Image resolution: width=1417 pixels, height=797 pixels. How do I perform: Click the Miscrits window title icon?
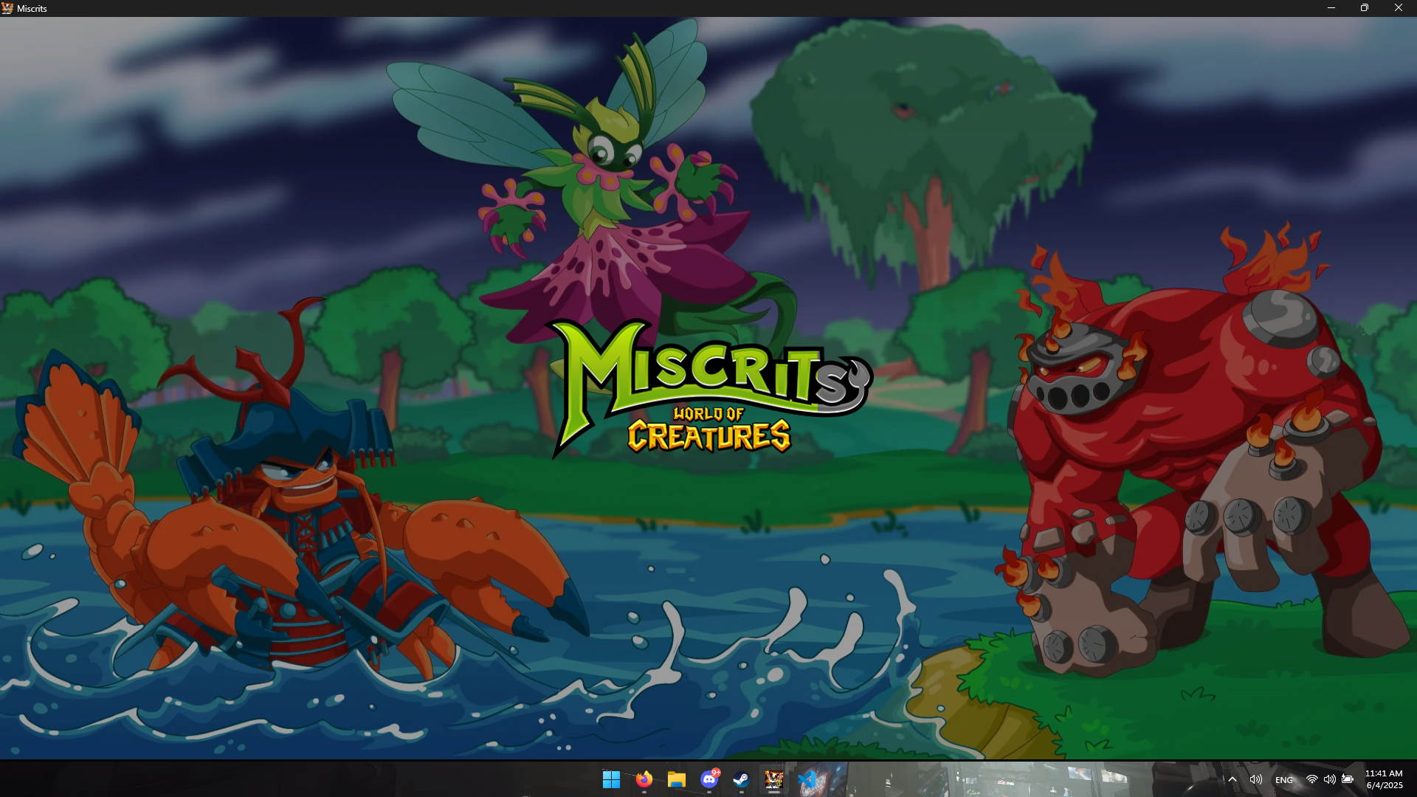point(7,8)
